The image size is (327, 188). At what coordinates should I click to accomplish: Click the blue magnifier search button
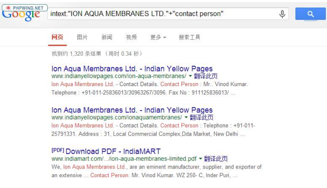click(x=310, y=14)
